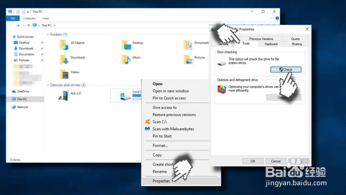Click the defragment drive icon in Properties
Image resolution: width=346 pixels, height=195 pixels.
pyautogui.click(x=222, y=89)
